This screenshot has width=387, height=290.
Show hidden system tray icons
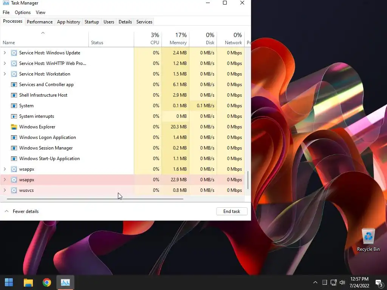click(x=315, y=282)
